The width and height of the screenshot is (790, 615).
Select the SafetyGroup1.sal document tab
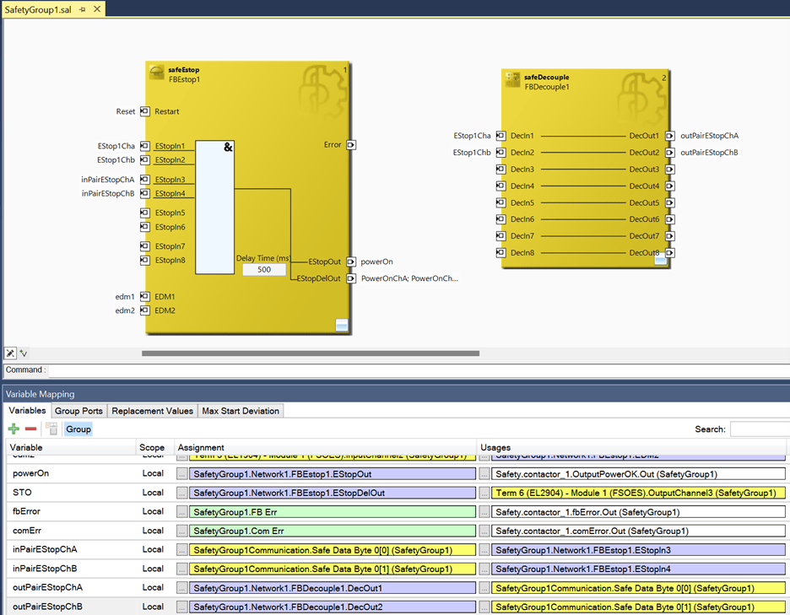(38, 9)
